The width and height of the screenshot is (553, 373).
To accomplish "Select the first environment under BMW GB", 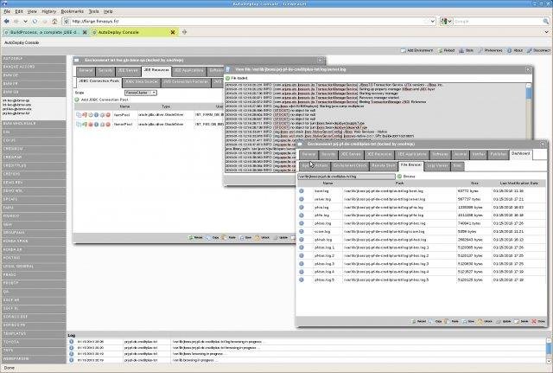I will point(16,100).
